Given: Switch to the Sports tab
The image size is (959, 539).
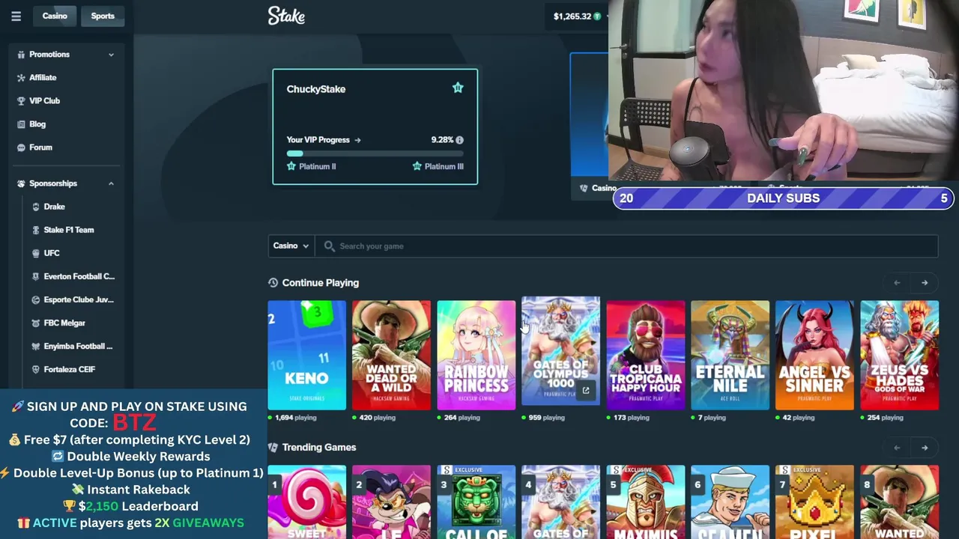Looking at the screenshot, I should pyautogui.click(x=103, y=16).
